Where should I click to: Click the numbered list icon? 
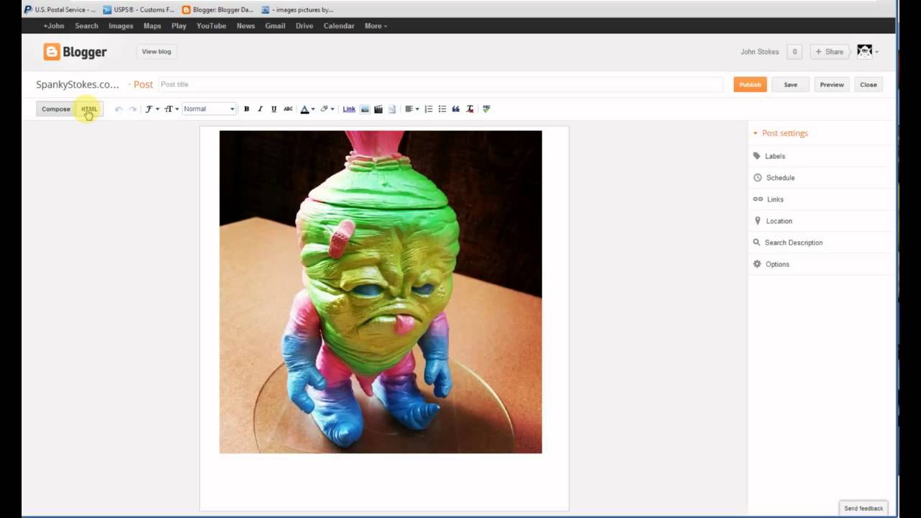pos(428,109)
